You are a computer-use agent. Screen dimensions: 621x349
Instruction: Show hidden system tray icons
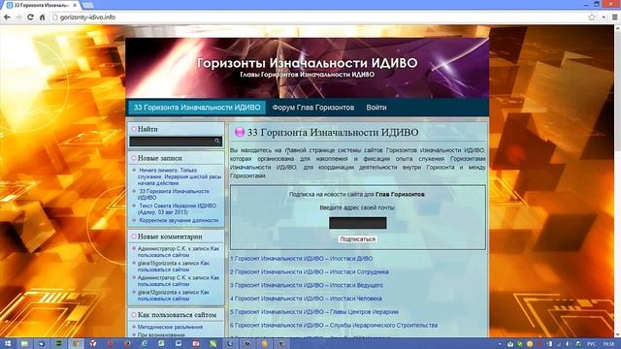pyautogui.click(x=500, y=344)
